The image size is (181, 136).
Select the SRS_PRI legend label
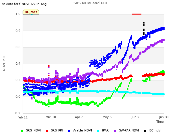coord(57,130)
